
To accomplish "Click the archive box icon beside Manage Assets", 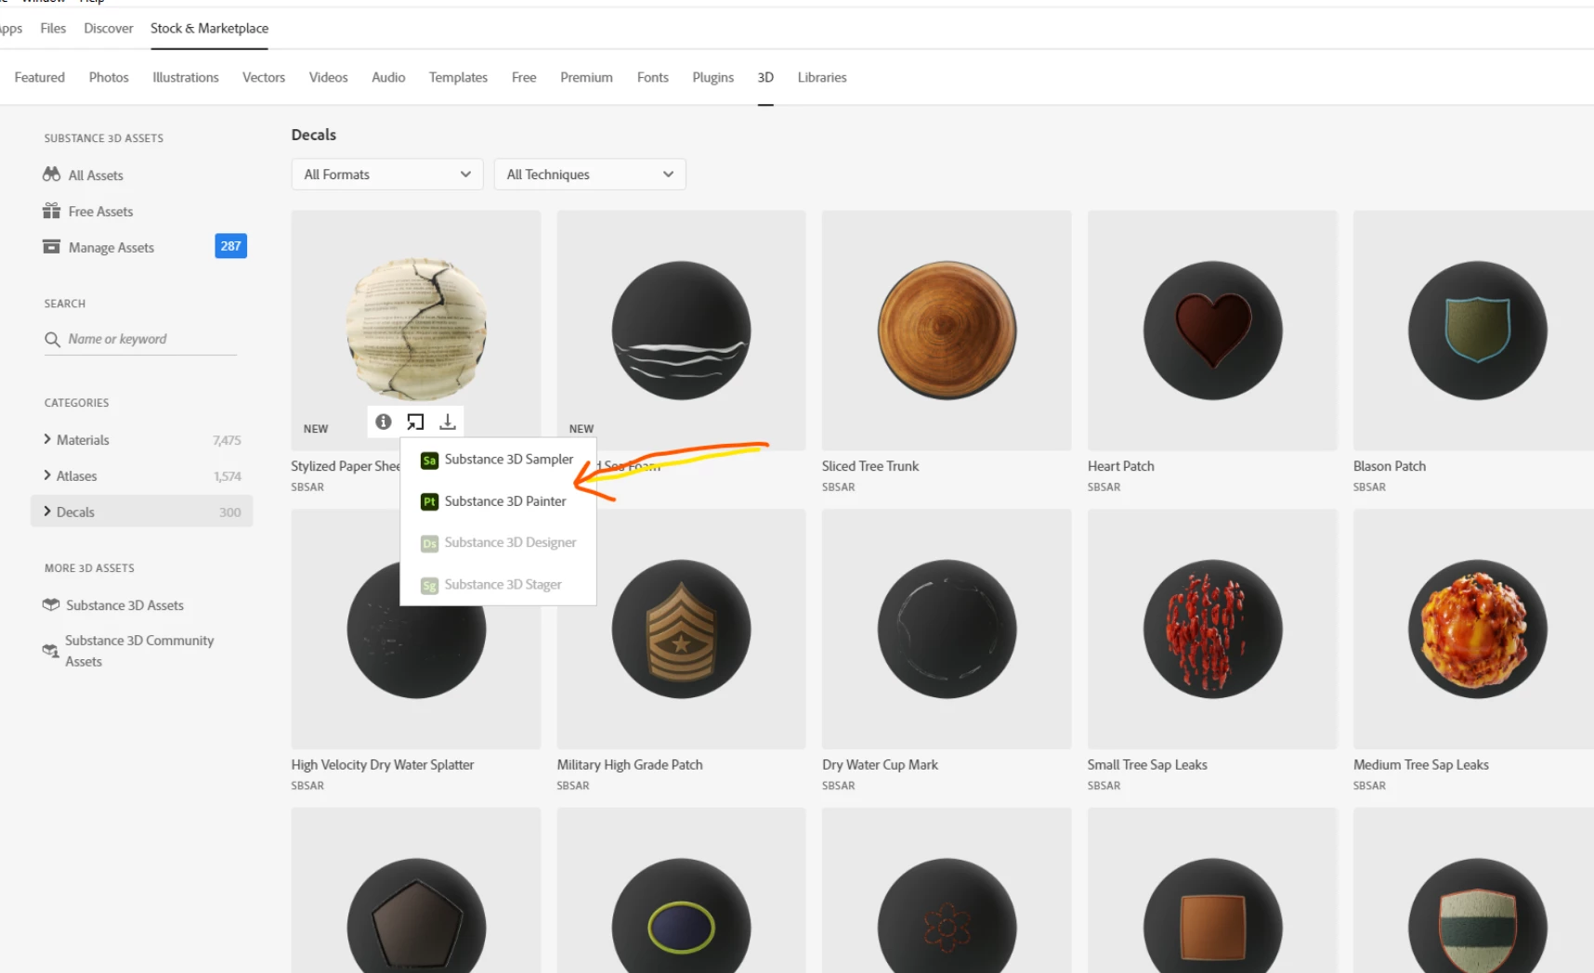I will (51, 247).
